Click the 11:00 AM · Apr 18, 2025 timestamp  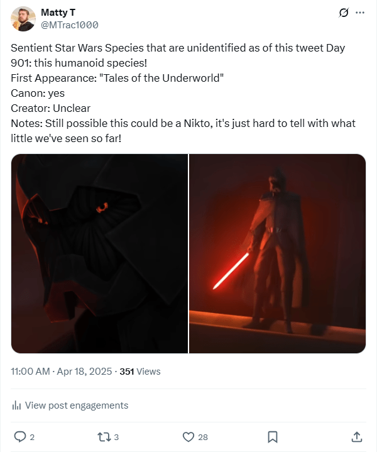[61, 372]
